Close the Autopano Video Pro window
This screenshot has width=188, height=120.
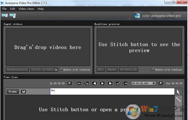click(x=182, y=2)
